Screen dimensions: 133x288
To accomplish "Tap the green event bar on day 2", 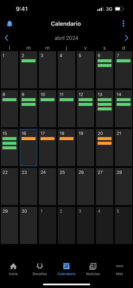I will [28, 61].
